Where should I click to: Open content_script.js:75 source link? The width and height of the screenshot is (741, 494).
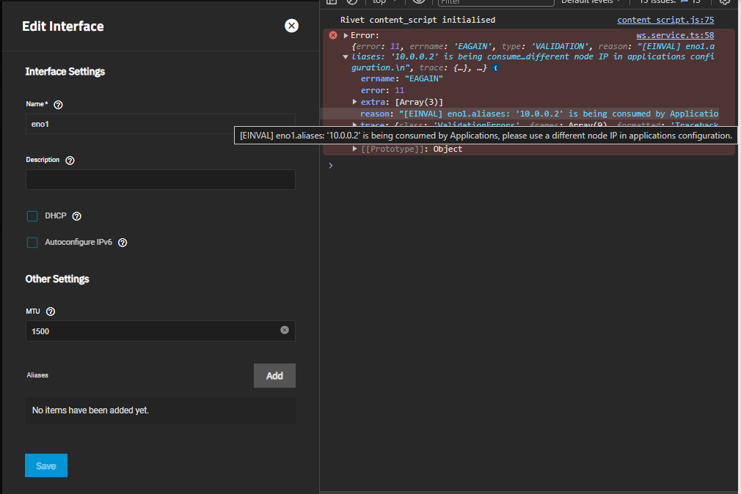pos(665,20)
